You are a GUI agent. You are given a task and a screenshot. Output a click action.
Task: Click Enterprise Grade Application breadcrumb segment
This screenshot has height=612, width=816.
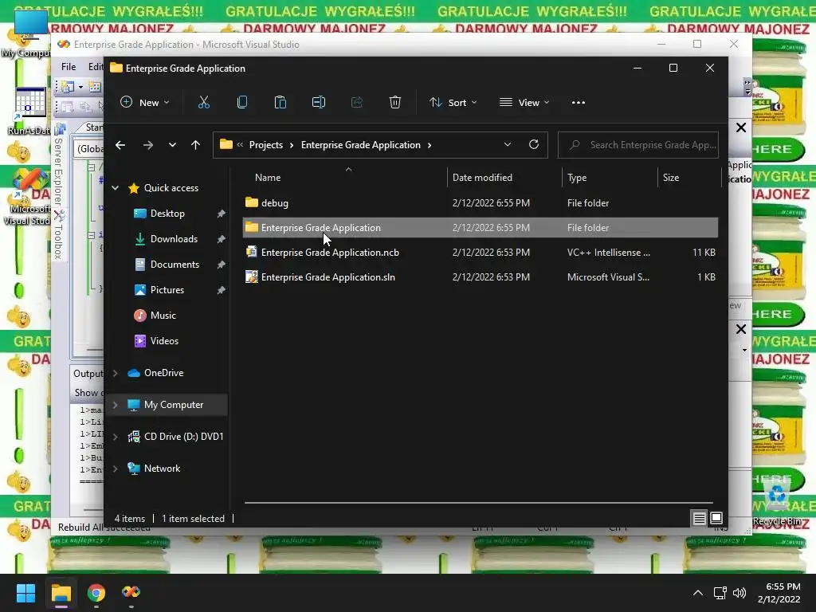[361, 145]
